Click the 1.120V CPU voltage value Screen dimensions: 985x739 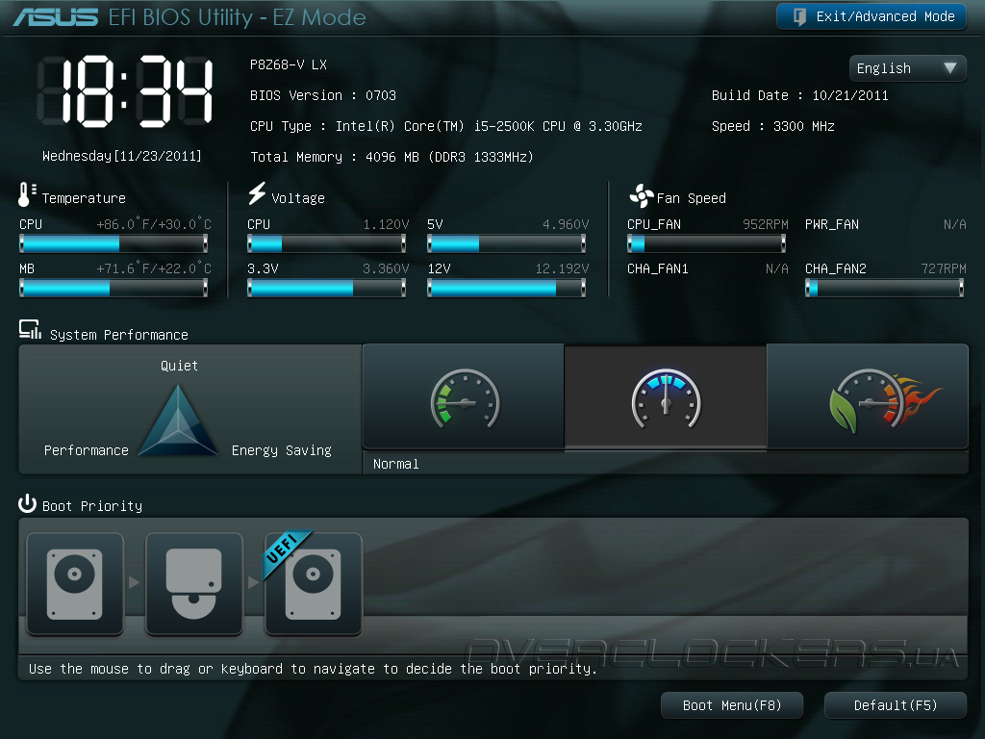tap(386, 224)
